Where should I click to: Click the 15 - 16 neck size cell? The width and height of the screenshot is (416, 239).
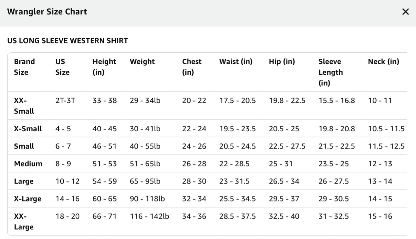click(x=380, y=216)
